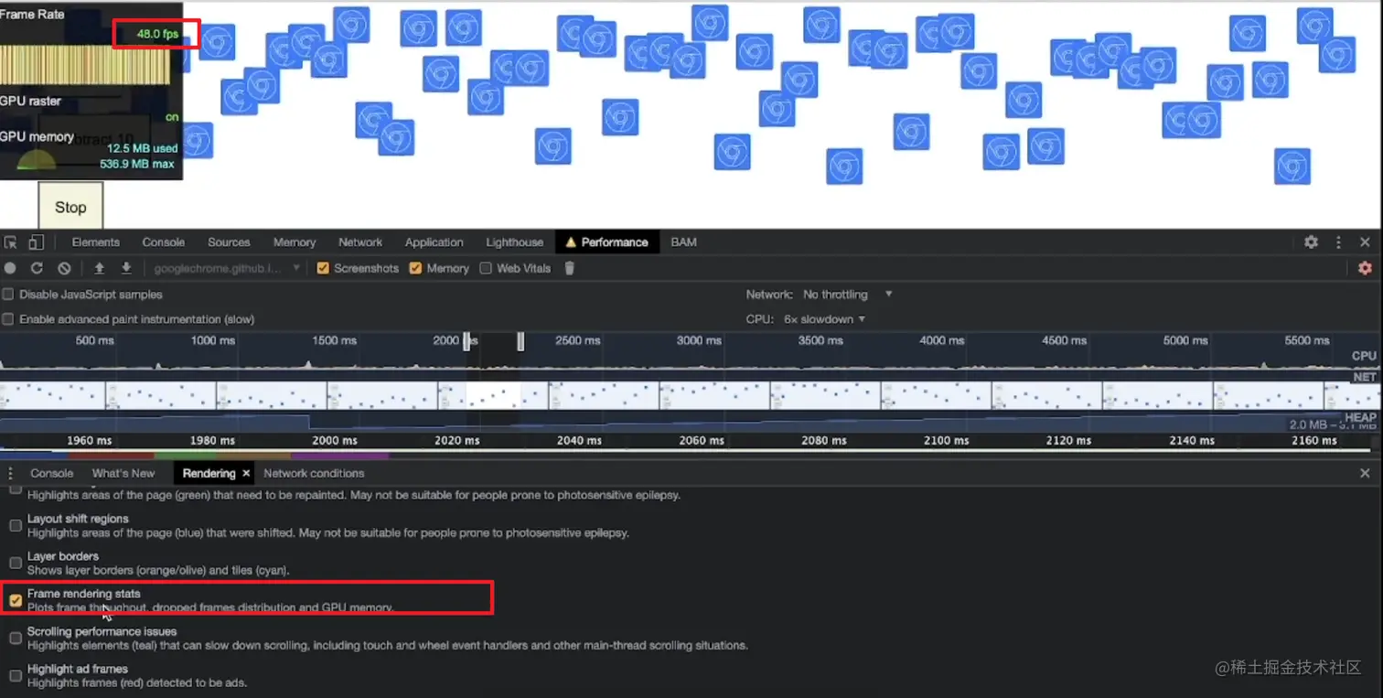Open the DevTools three-dot menu
This screenshot has width=1383, height=698.
tap(1338, 242)
